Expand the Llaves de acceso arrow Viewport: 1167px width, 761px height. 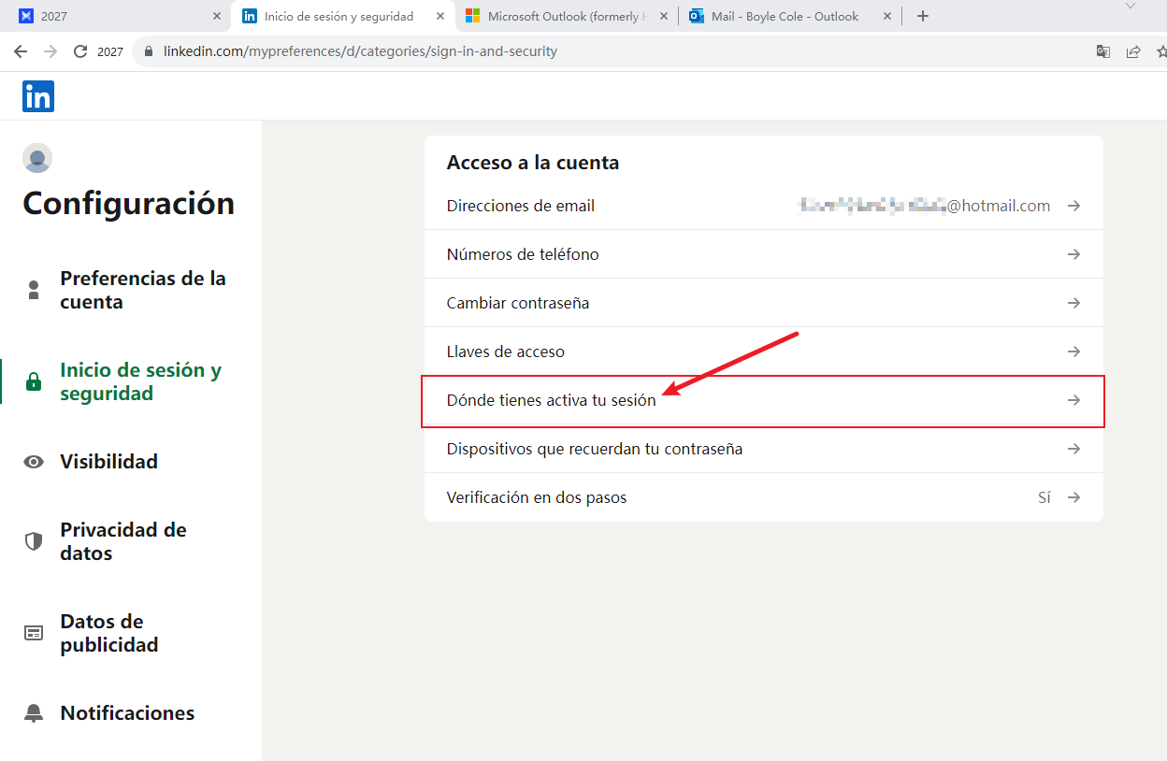(x=1074, y=352)
